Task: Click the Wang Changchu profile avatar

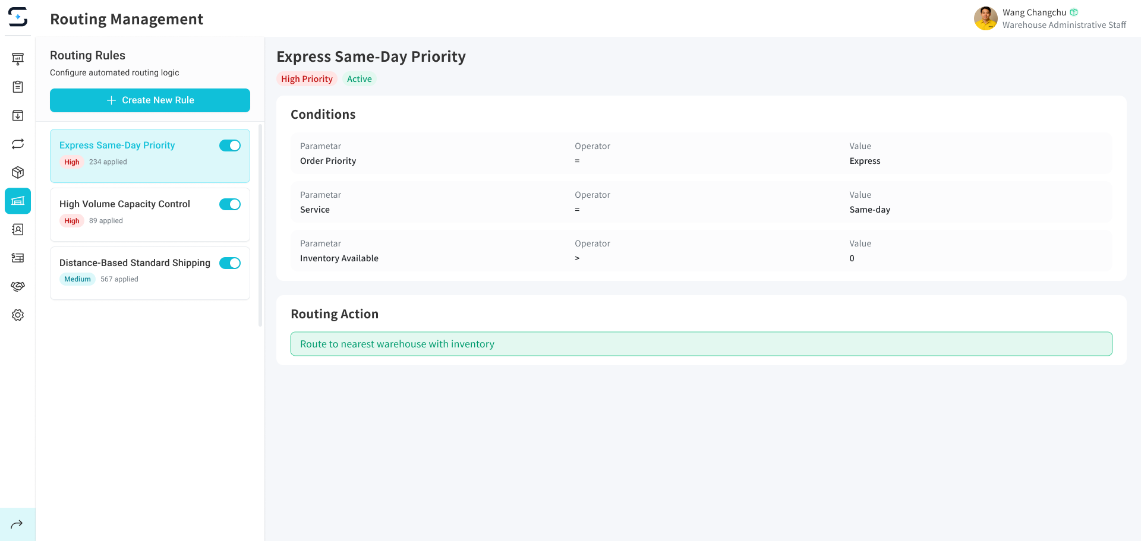Action: pyautogui.click(x=985, y=18)
